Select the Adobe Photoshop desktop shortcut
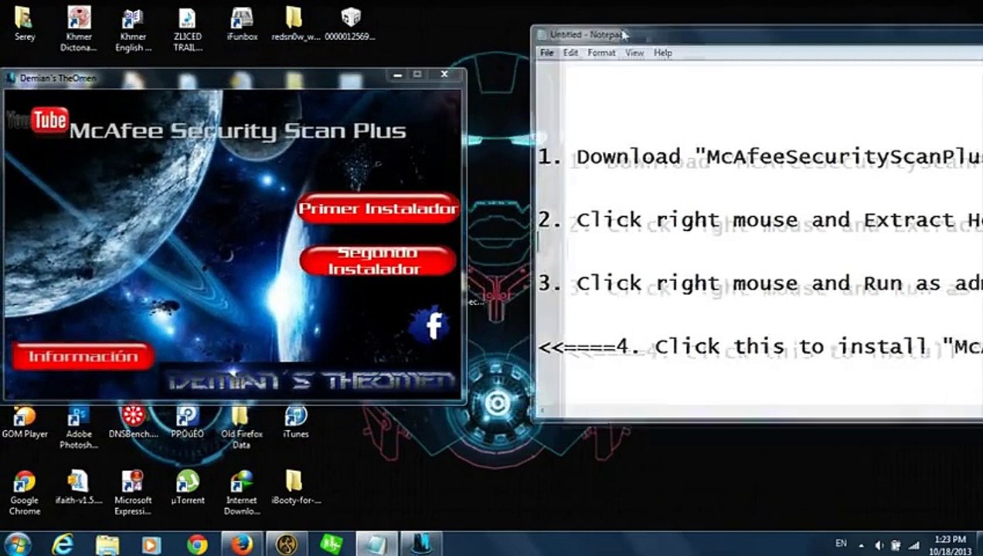 [79, 427]
